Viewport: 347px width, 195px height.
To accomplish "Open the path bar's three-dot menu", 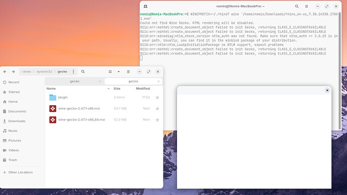I will [x=73, y=72].
